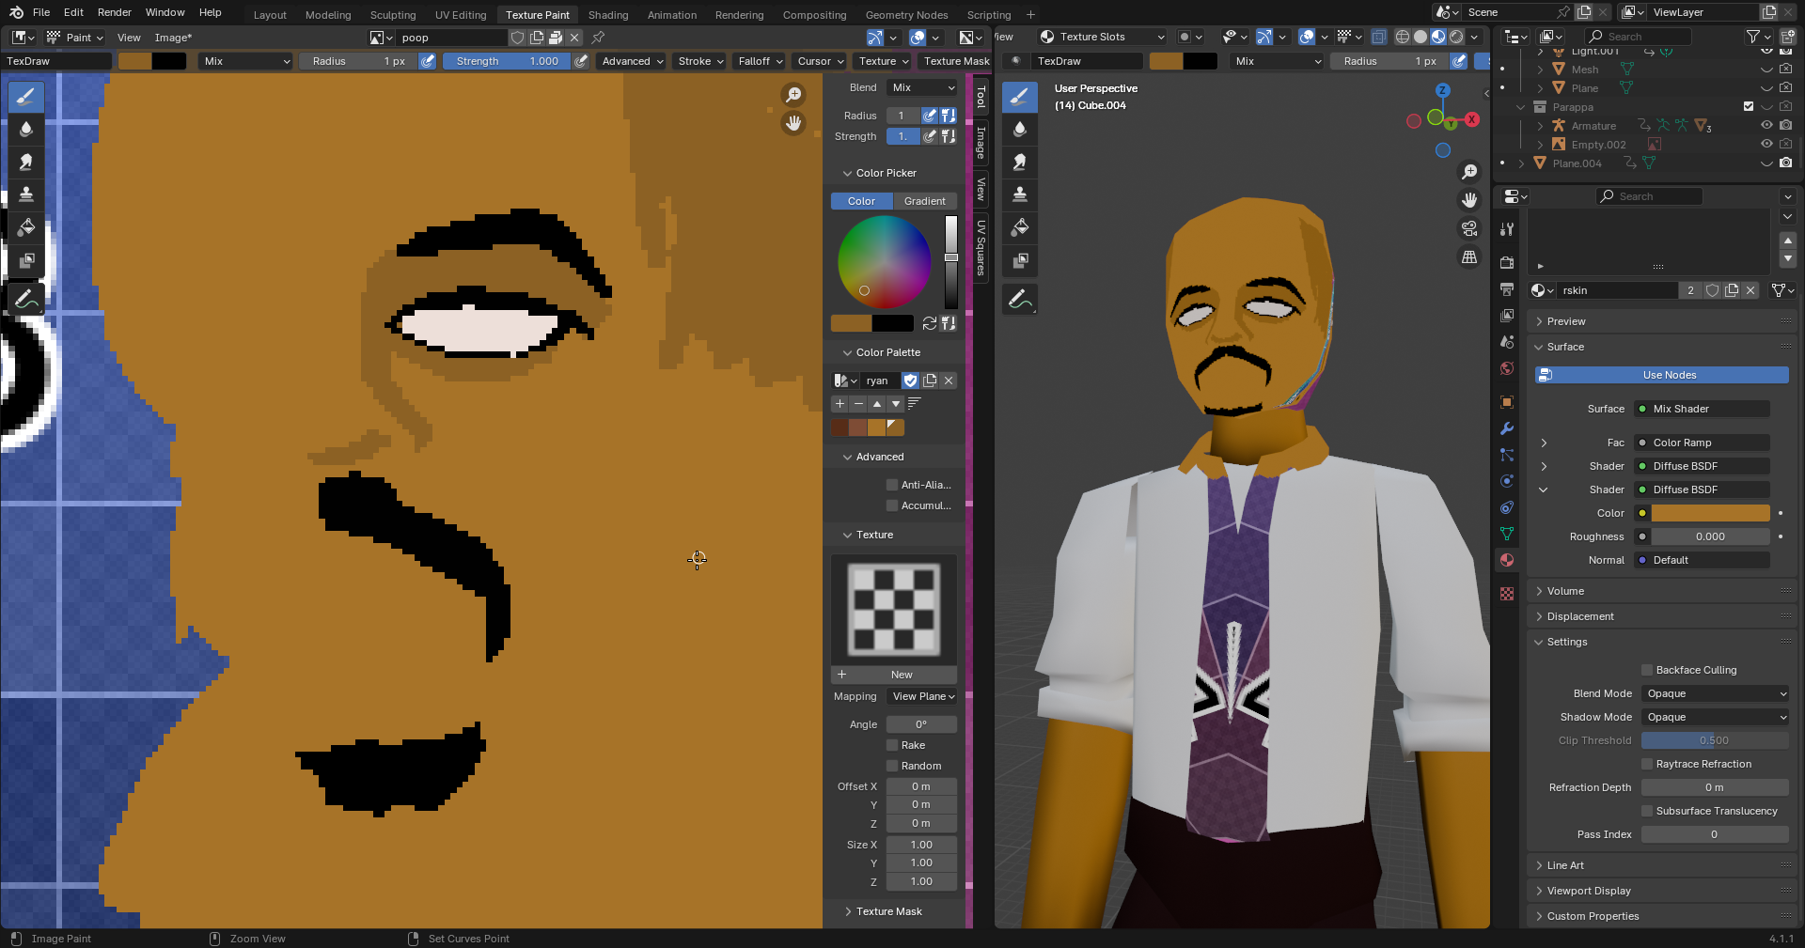Open the Render properties tab icon
1805x948 pixels.
(x=1507, y=262)
